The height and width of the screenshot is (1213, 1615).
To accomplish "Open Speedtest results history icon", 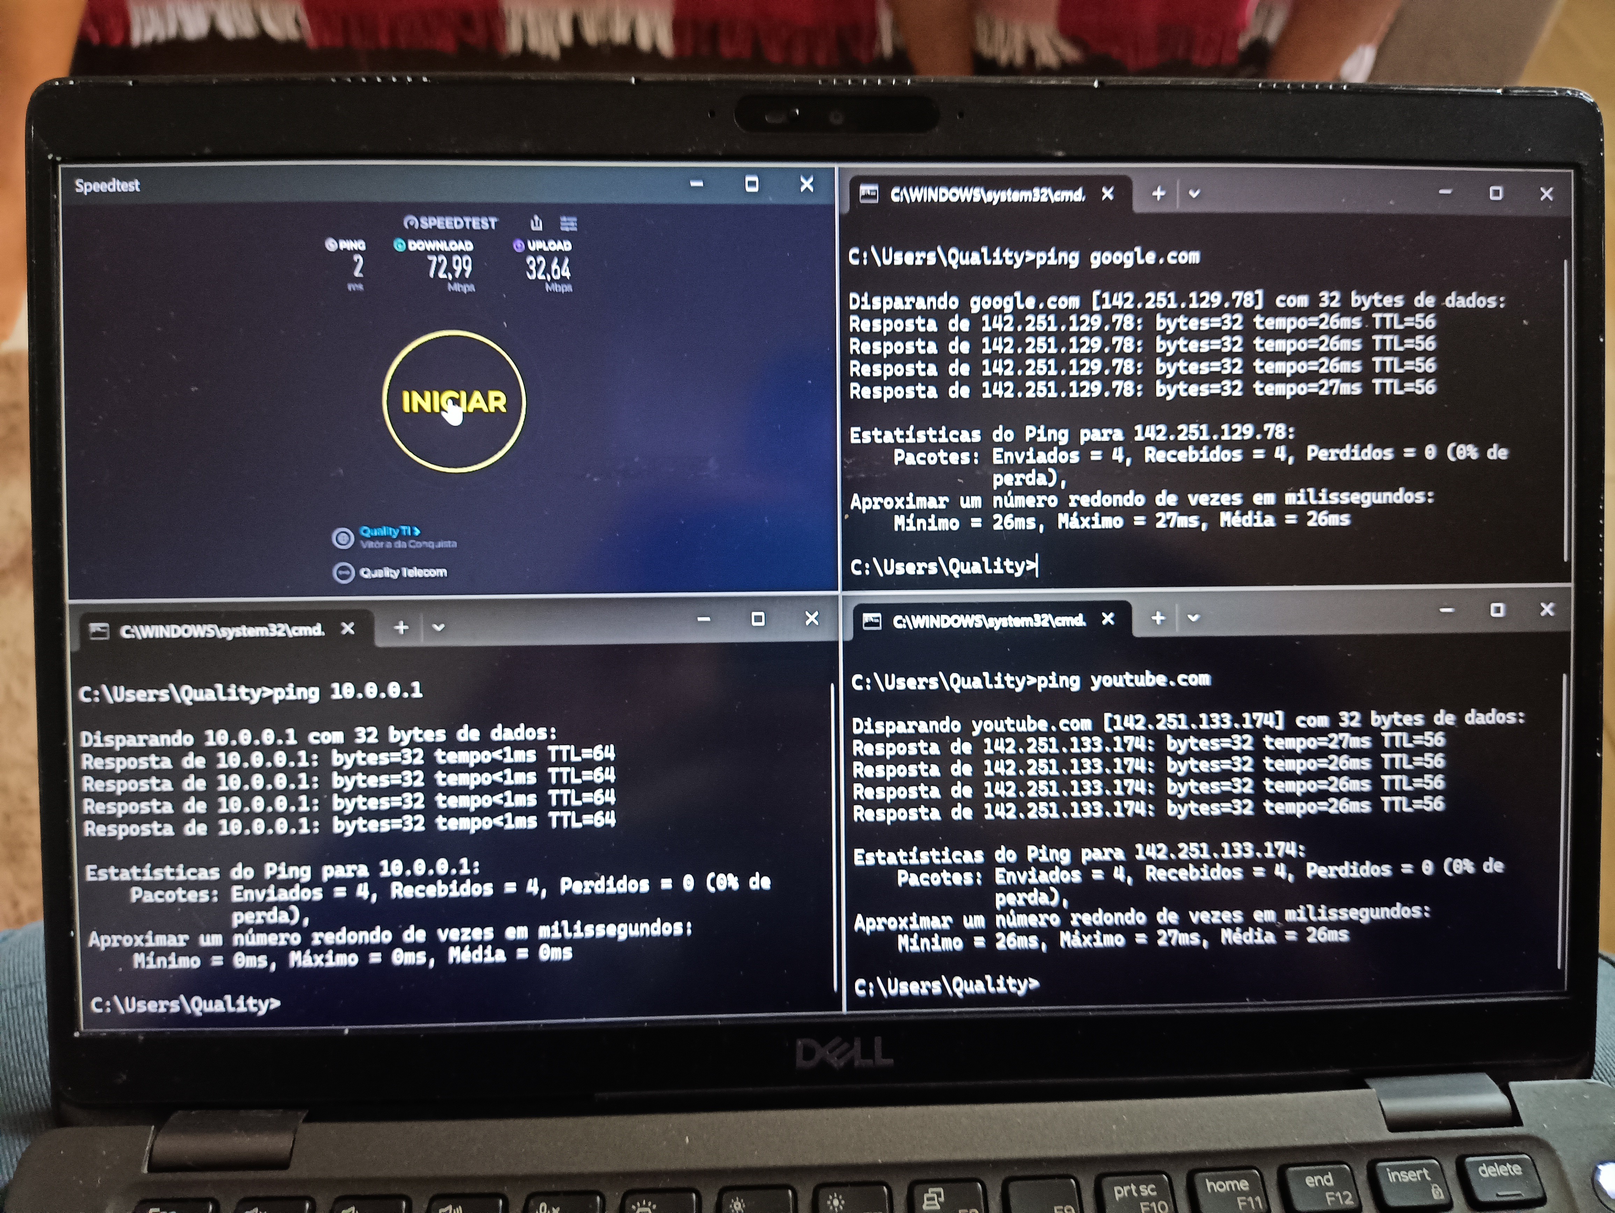I will [536, 223].
